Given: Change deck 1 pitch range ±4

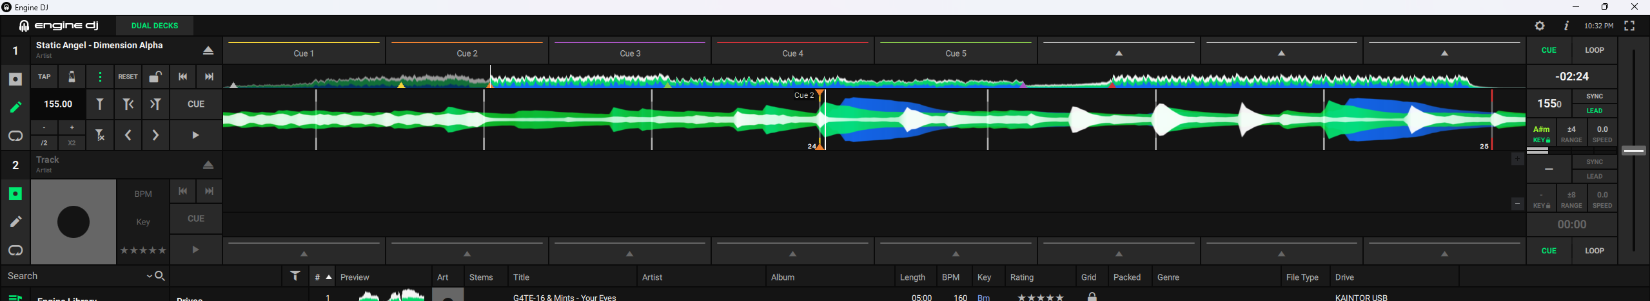Looking at the screenshot, I should [1571, 134].
